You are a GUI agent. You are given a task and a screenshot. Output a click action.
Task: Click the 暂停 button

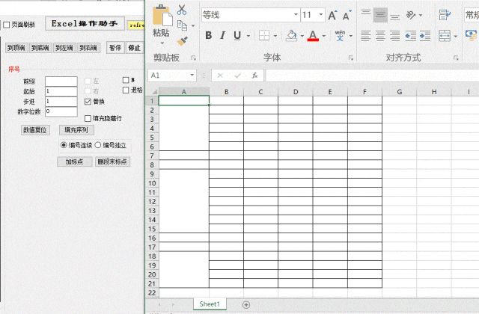(x=115, y=48)
